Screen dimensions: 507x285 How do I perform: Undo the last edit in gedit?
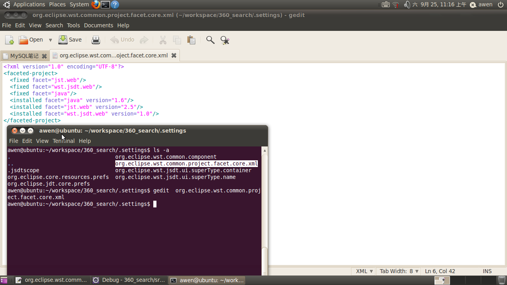pos(122,40)
